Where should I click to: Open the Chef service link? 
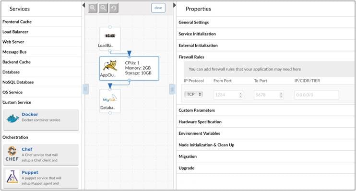[27, 149]
